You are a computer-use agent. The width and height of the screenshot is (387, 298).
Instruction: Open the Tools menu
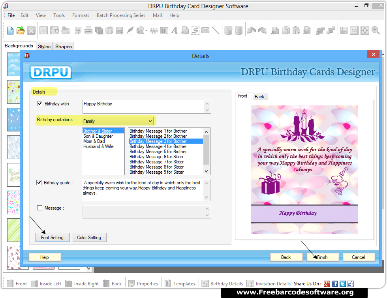tap(59, 15)
